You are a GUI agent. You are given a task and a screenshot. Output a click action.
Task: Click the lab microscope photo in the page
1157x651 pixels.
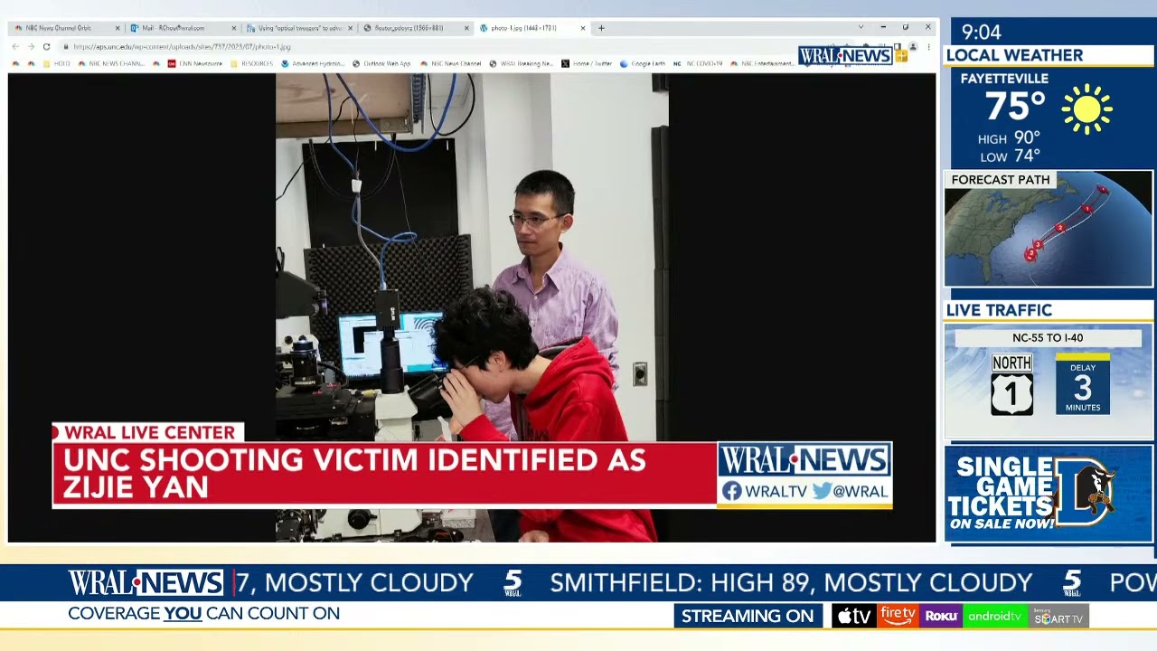[x=472, y=307]
